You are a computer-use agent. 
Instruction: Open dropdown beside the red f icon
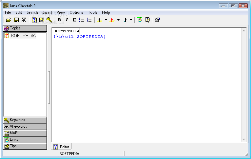point(119,20)
